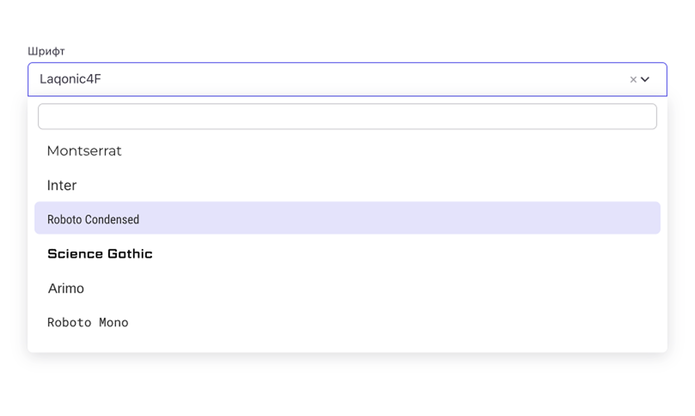Apply the Roboto Mono typeface
The width and height of the screenshot is (695, 416).
(88, 322)
